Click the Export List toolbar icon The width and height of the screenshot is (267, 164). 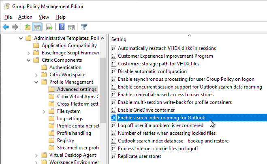49,27
